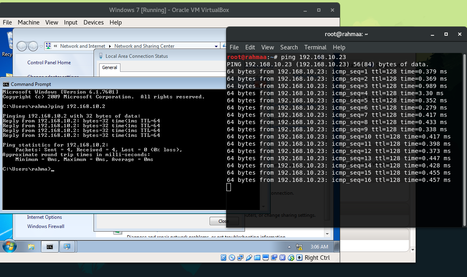Click the keyboard capture arrow icon beside Right Ctrl

tap(299, 258)
